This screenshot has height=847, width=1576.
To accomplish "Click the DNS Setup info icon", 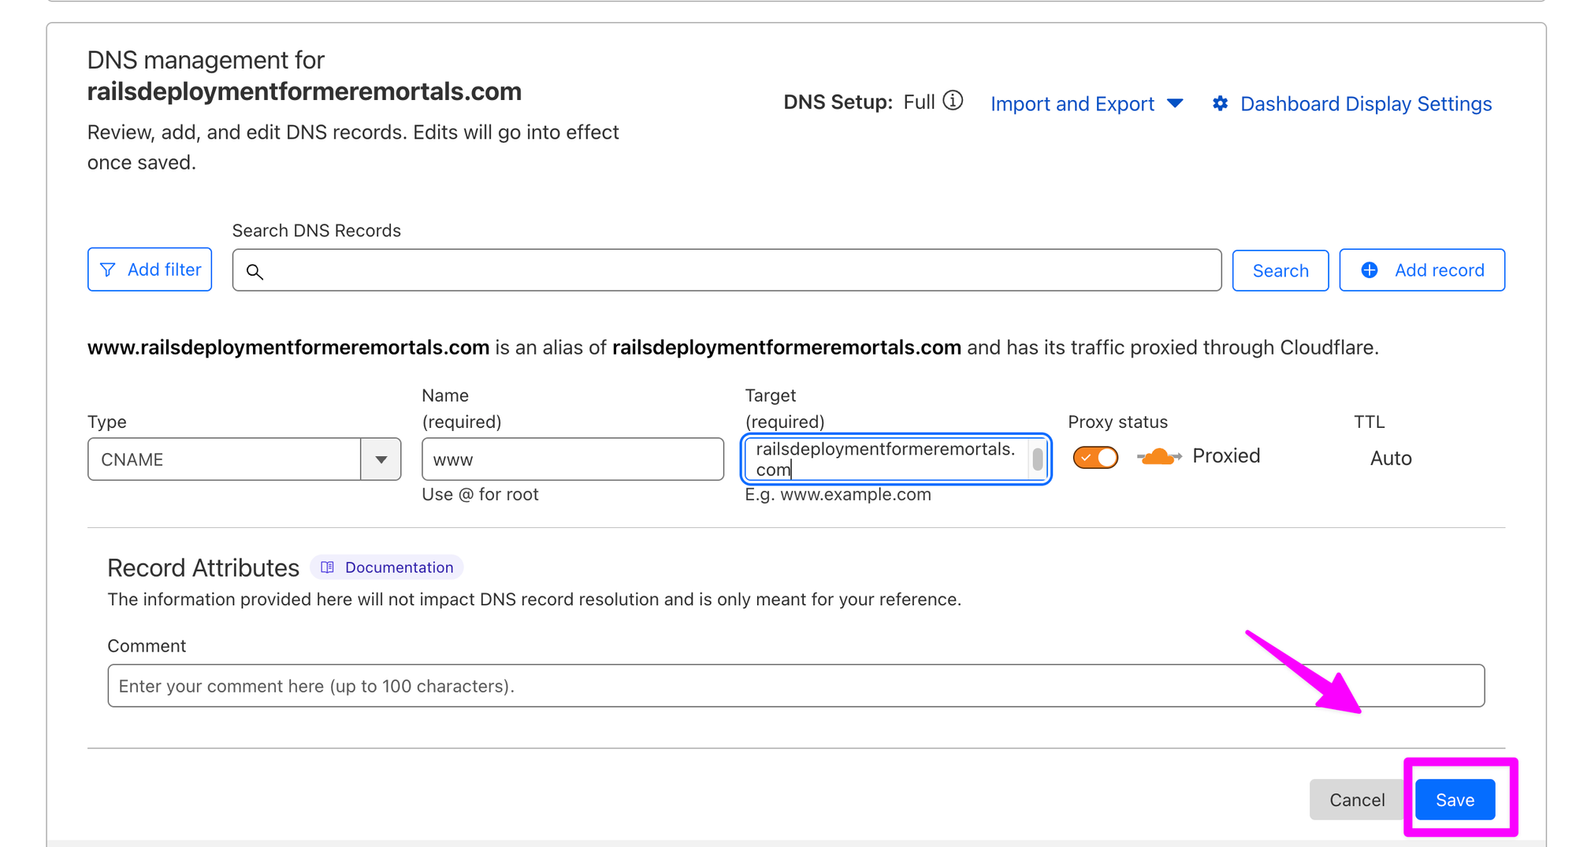I will (x=953, y=101).
